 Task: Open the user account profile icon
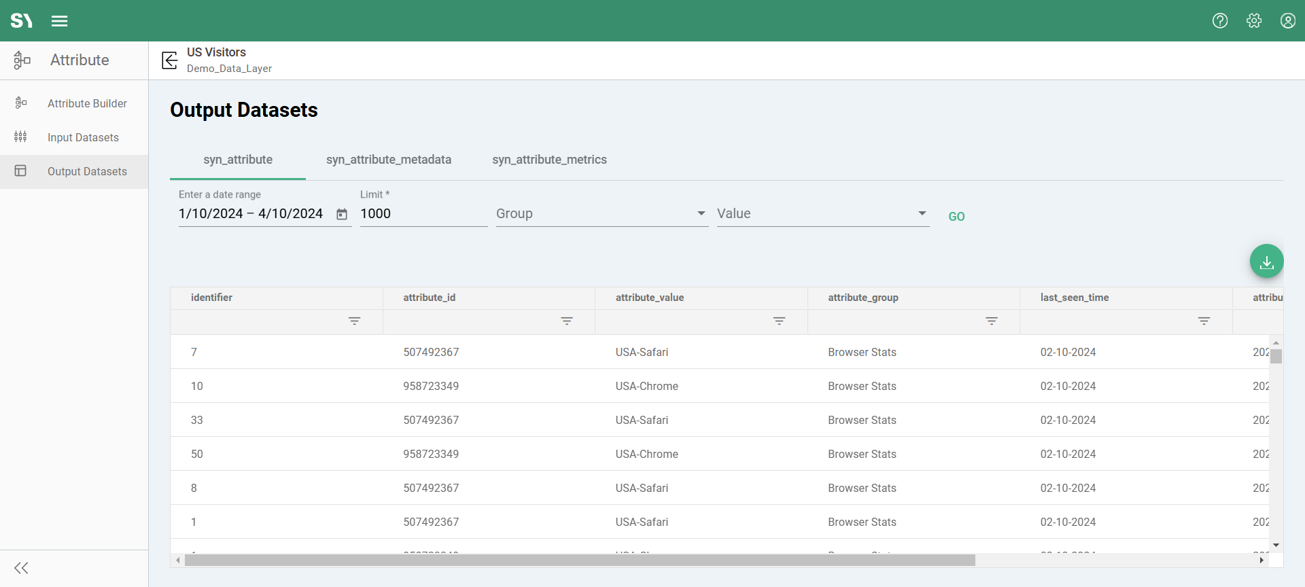(1287, 21)
